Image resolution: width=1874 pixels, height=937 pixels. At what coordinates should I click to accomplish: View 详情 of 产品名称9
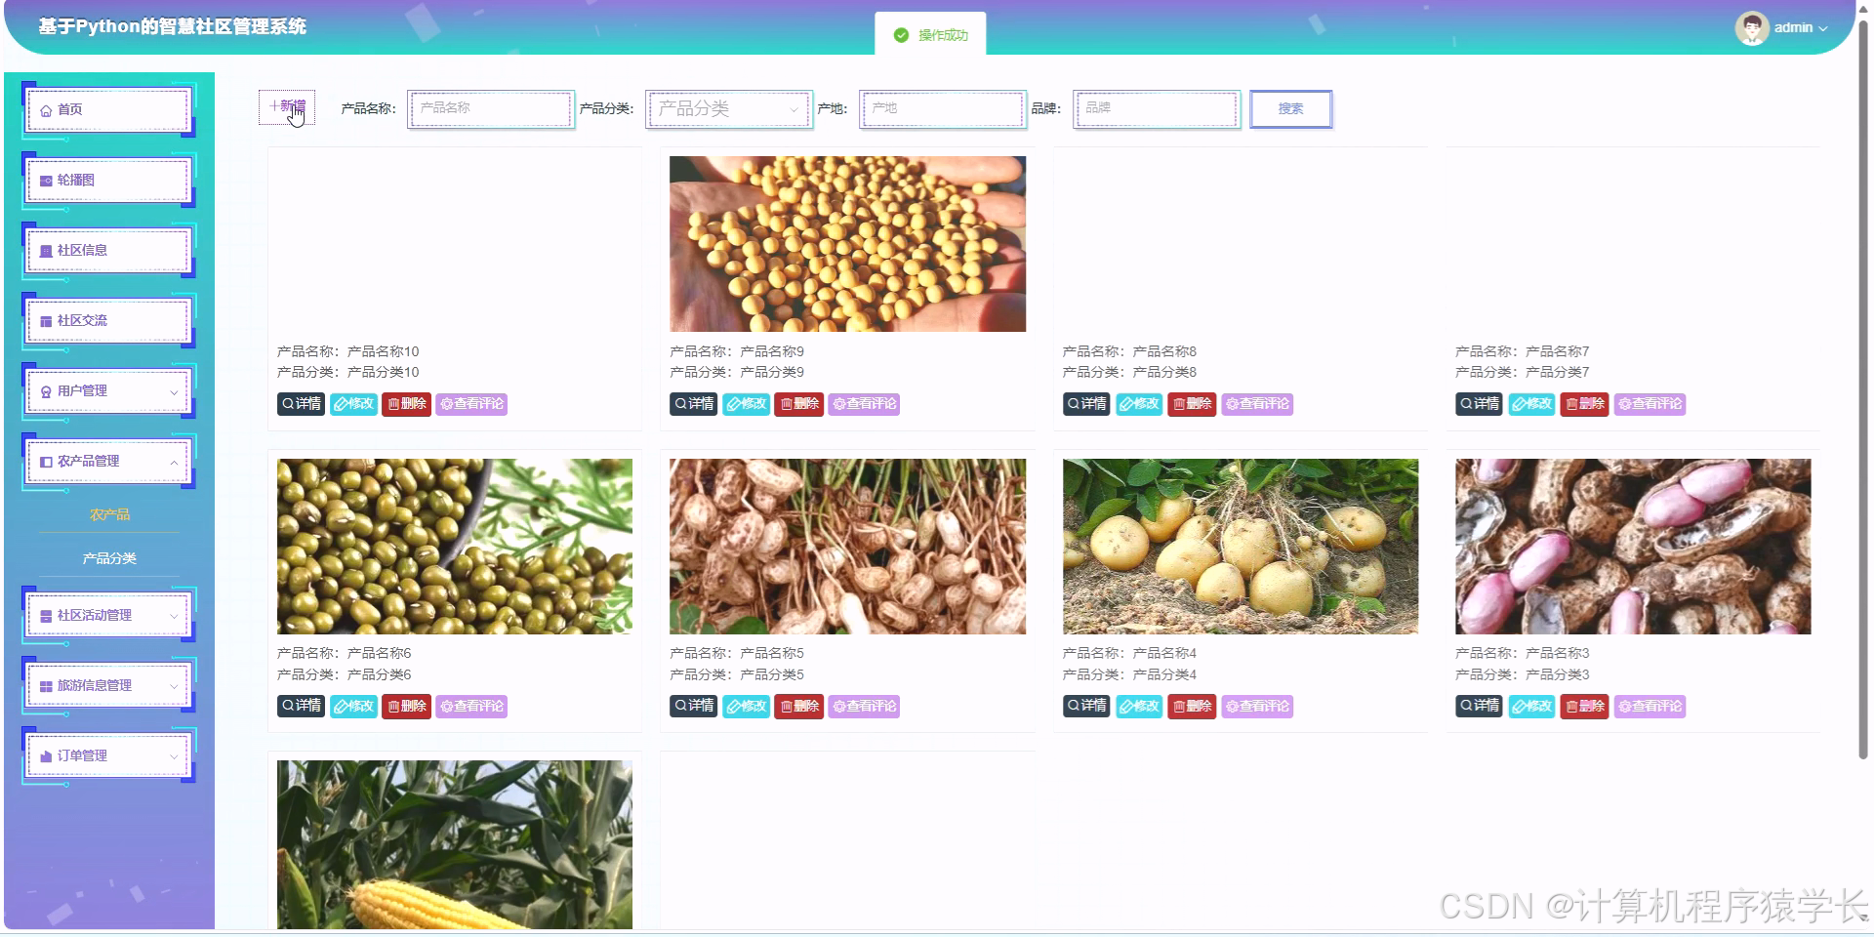(693, 404)
